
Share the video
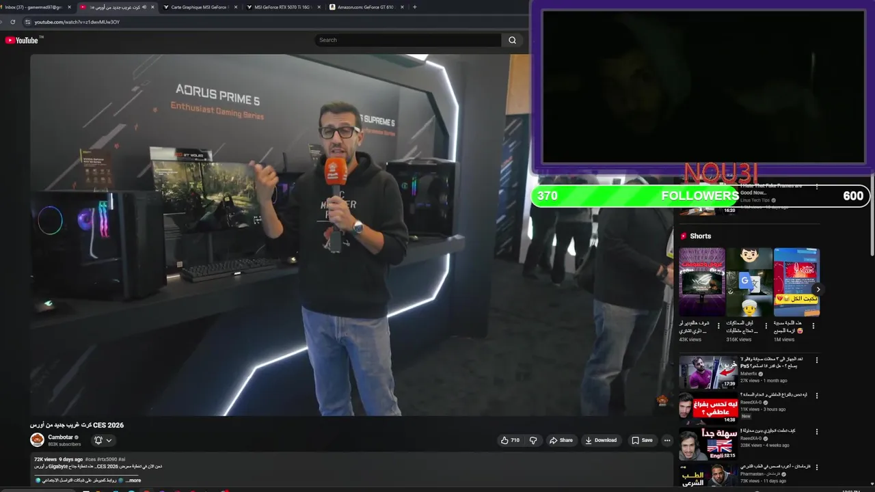pos(561,440)
